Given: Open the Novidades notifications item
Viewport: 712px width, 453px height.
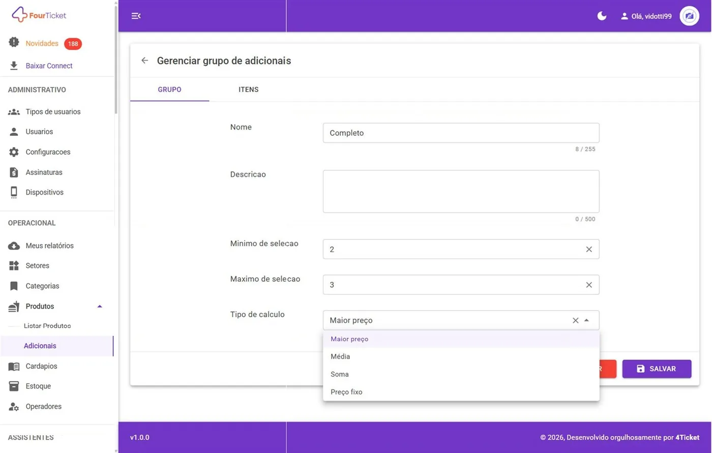Looking at the screenshot, I should click(42, 44).
